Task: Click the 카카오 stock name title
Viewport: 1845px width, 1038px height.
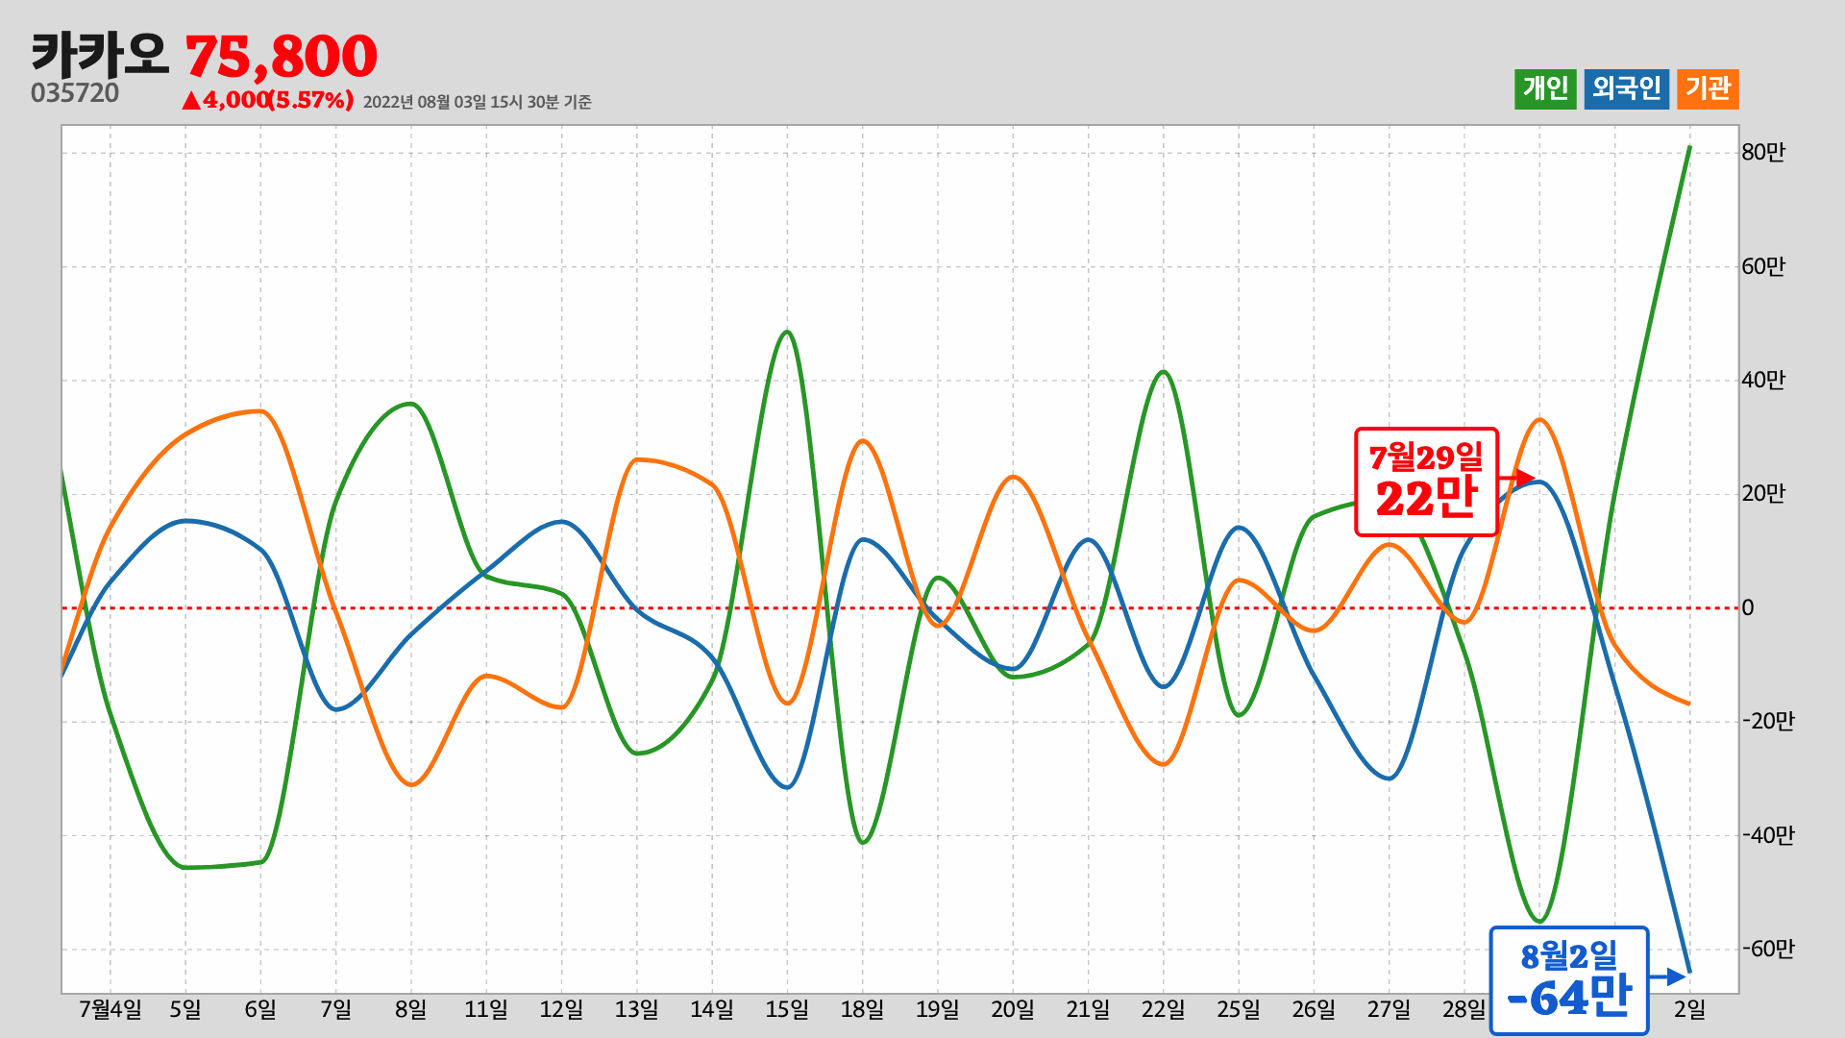Action: pyautogui.click(x=100, y=55)
